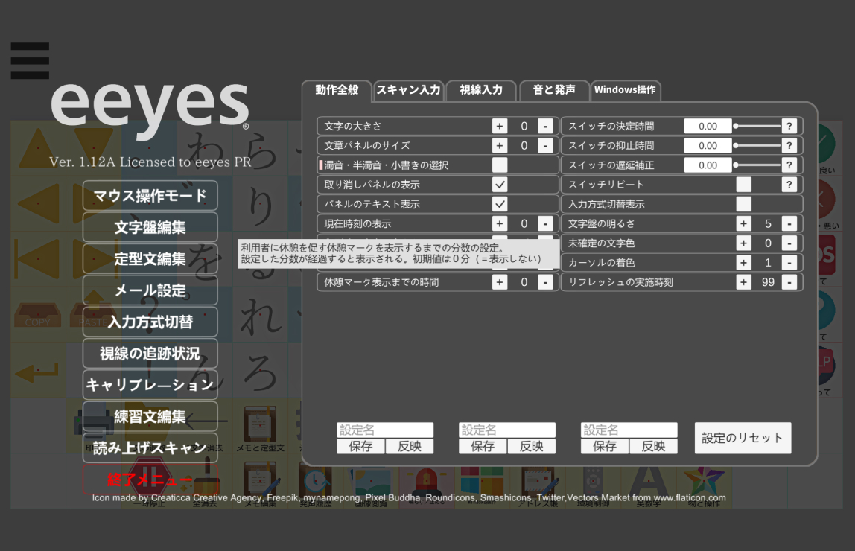The height and width of the screenshot is (551, 855).
Task: Increase 文字盤の明るさ
Action: pyautogui.click(x=743, y=223)
